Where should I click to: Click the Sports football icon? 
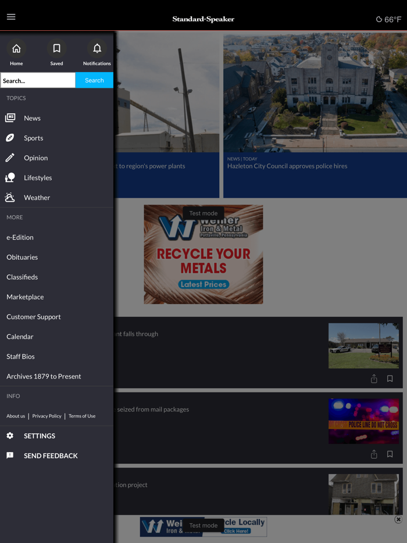pos(10,138)
